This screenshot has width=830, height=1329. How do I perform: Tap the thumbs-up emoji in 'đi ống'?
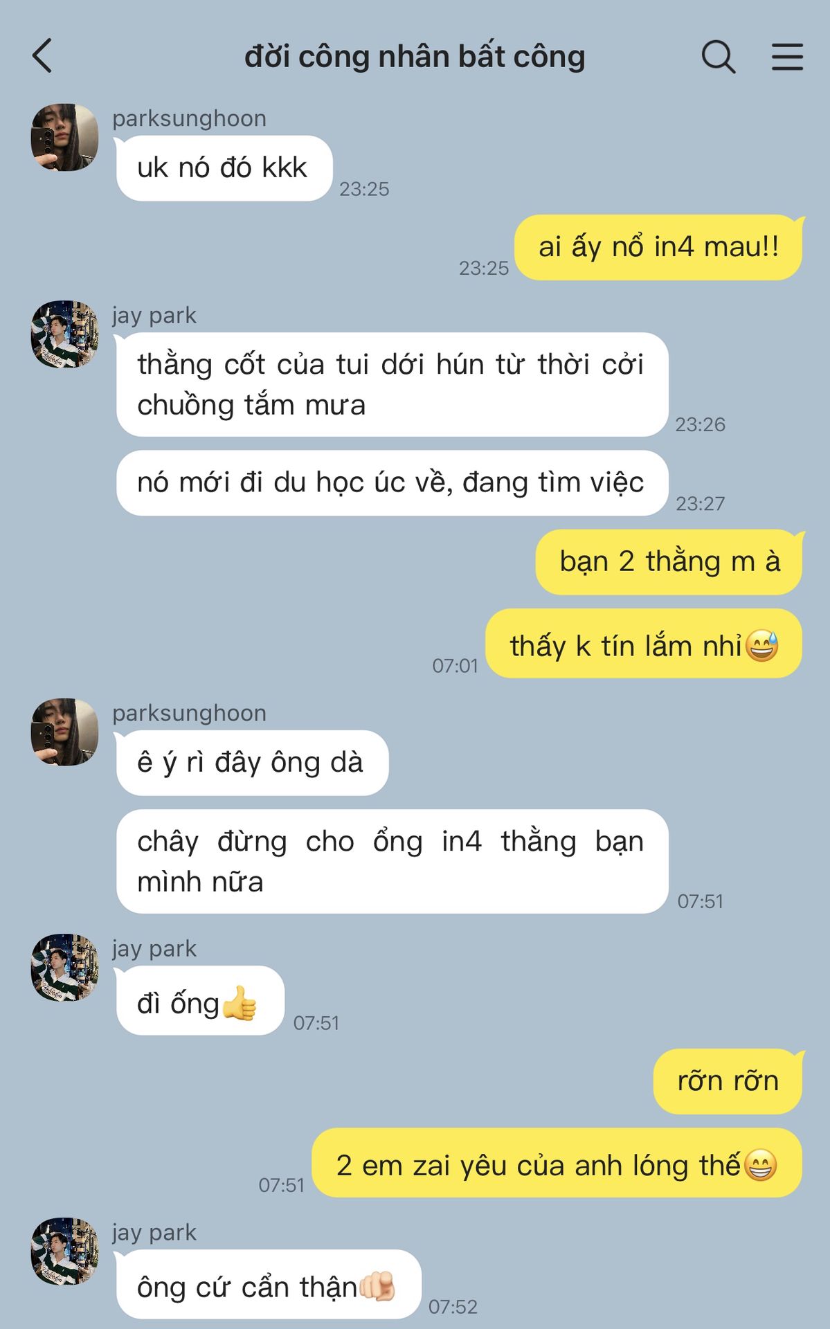tap(240, 1003)
